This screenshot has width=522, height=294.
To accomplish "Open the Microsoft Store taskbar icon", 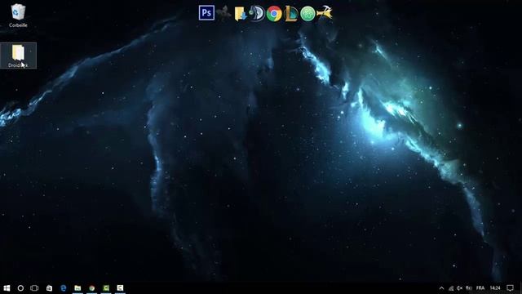I will 49,288.
